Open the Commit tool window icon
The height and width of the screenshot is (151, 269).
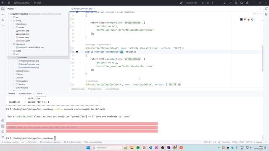pyautogui.click(x=3, y=14)
